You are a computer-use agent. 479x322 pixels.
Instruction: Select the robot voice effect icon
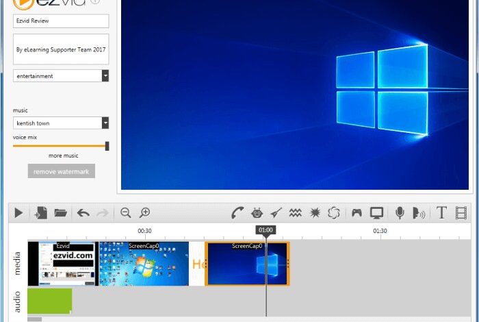pyautogui.click(x=257, y=213)
